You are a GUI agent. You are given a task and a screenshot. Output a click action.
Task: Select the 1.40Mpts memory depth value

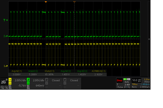(145, 84)
